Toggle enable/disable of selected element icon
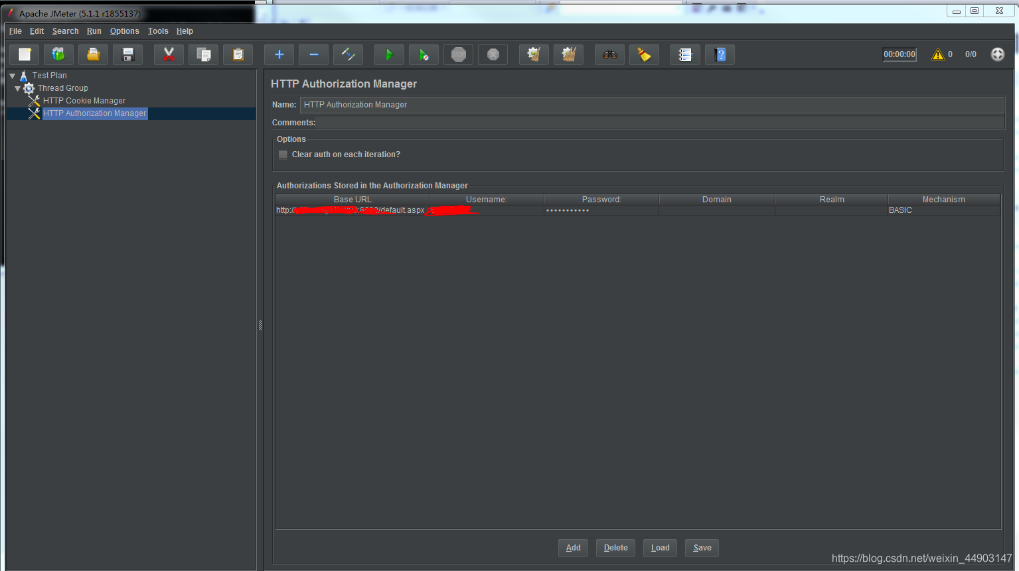 tap(348, 54)
